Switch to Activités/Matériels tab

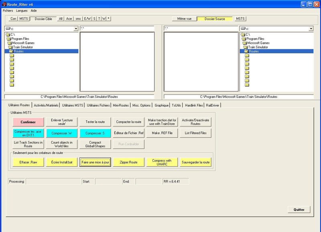pyautogui.click(x=46, y=105)
